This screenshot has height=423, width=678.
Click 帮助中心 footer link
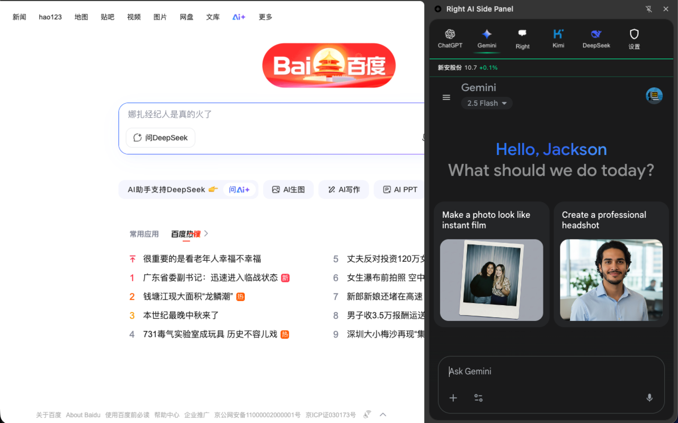coord(167,415)
